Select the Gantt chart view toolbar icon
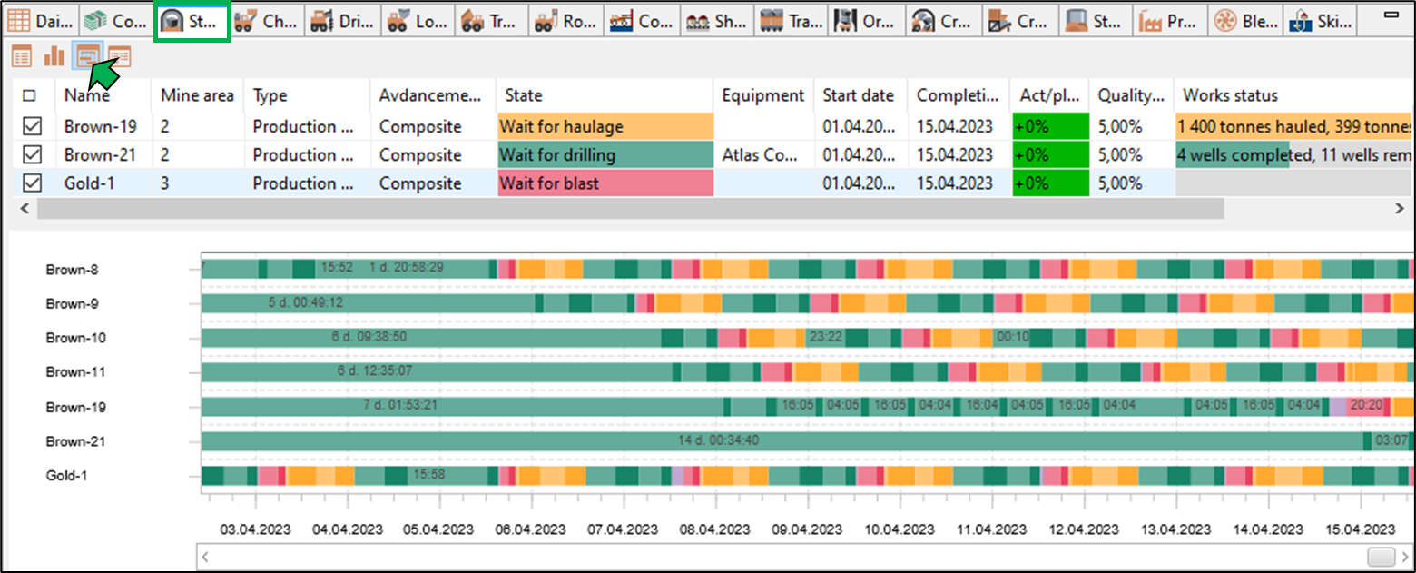 pyautogui.click(x=87, y=57)
